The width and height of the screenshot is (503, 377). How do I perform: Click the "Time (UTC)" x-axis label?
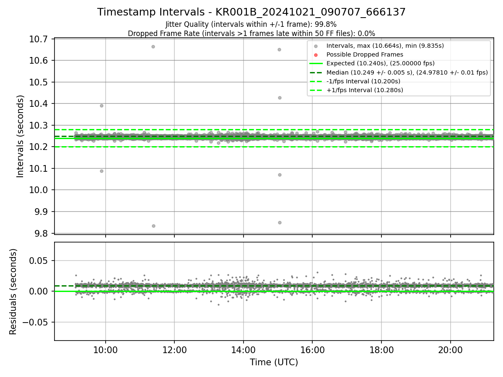[274, 362]
